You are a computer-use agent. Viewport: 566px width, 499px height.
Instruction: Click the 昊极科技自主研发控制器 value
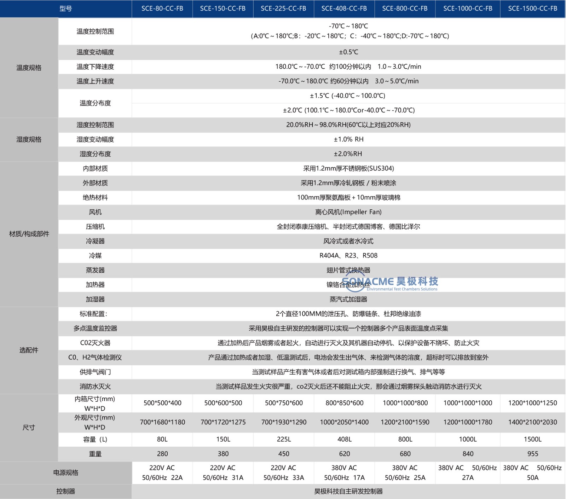(348, 491)
